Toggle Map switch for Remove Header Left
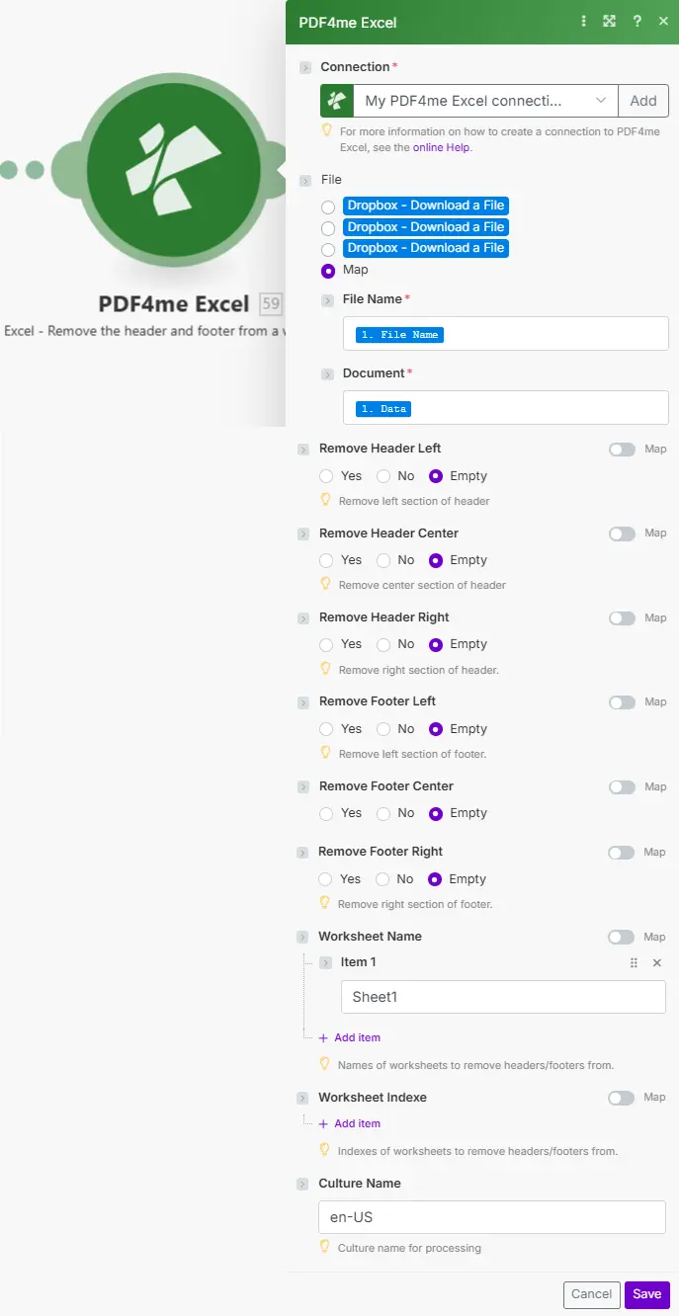 tap(622, 450)
